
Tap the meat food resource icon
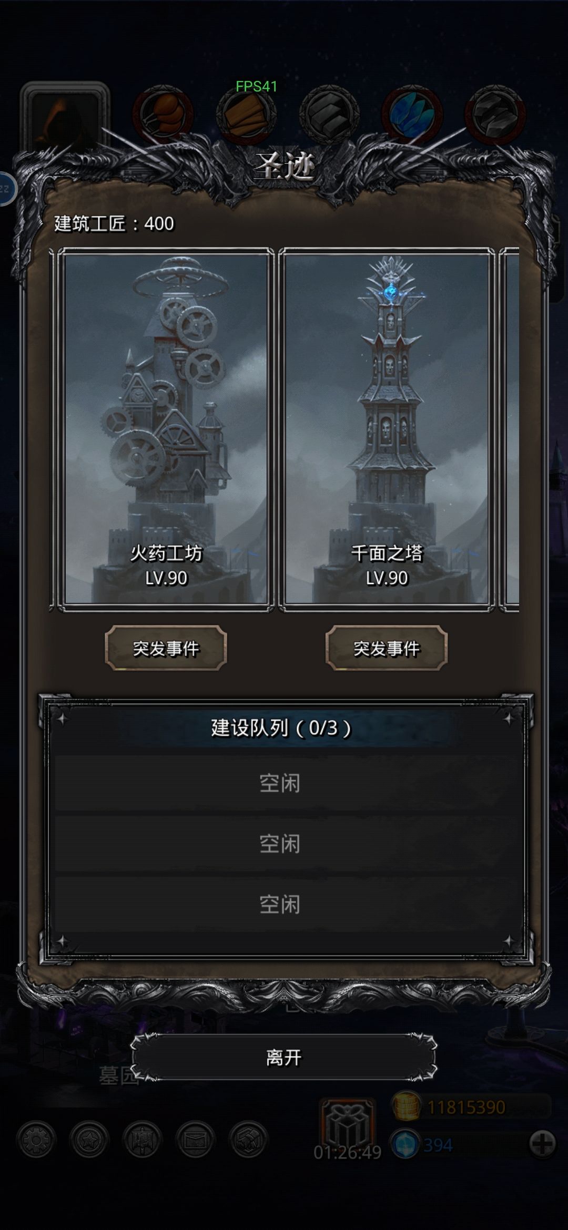(x=163, y=115)
